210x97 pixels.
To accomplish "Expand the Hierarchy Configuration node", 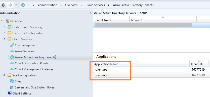I will pos(4,33).
